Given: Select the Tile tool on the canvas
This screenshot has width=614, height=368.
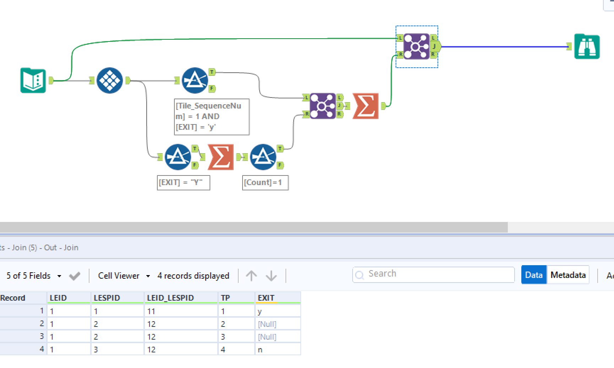Looking at the screenshot, I should (110, 81).
